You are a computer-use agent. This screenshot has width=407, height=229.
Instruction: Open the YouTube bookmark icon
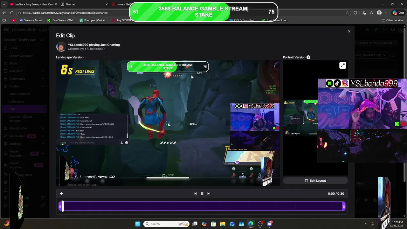click(13, 20)
